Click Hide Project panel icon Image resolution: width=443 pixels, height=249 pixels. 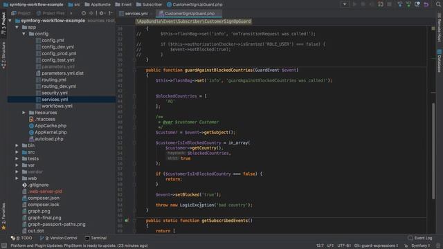111,13
